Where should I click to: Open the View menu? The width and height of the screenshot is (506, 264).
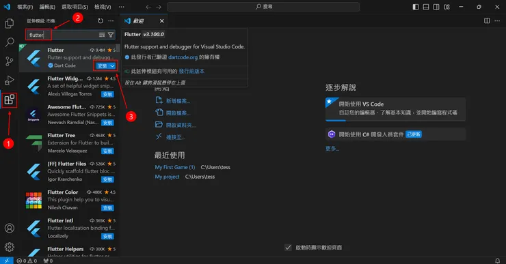pyautogui.click(x=103, y=7)
